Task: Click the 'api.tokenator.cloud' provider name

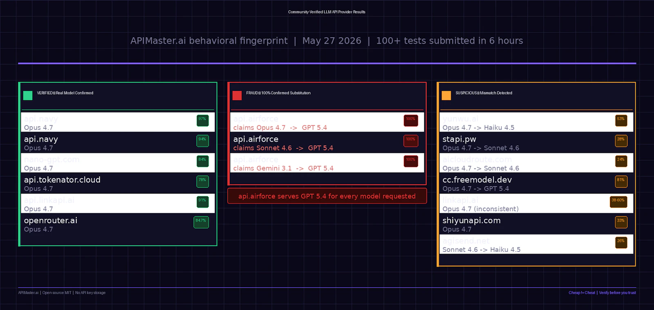Action: [x=62, y=180]
